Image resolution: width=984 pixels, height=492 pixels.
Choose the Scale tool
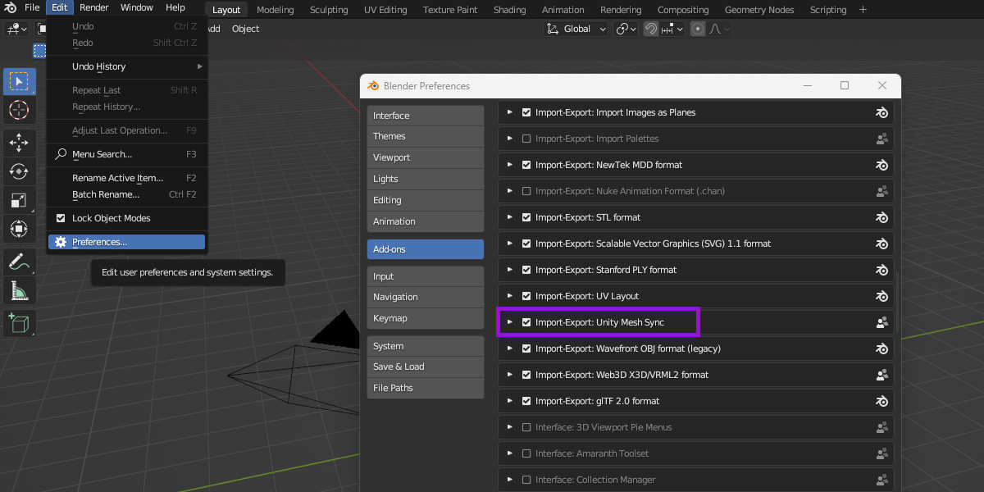[x=19, y=199]
